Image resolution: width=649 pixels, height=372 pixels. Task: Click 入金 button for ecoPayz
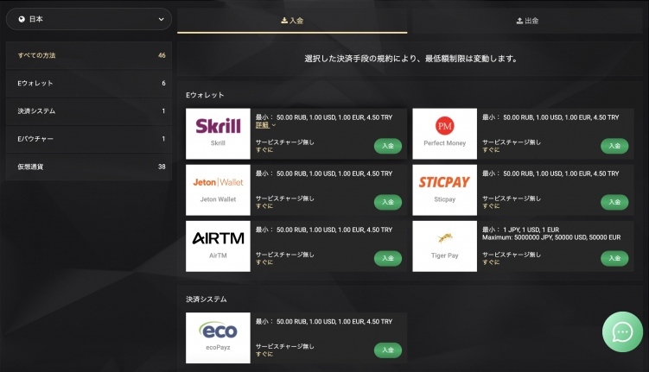click(x=388, y=350)
